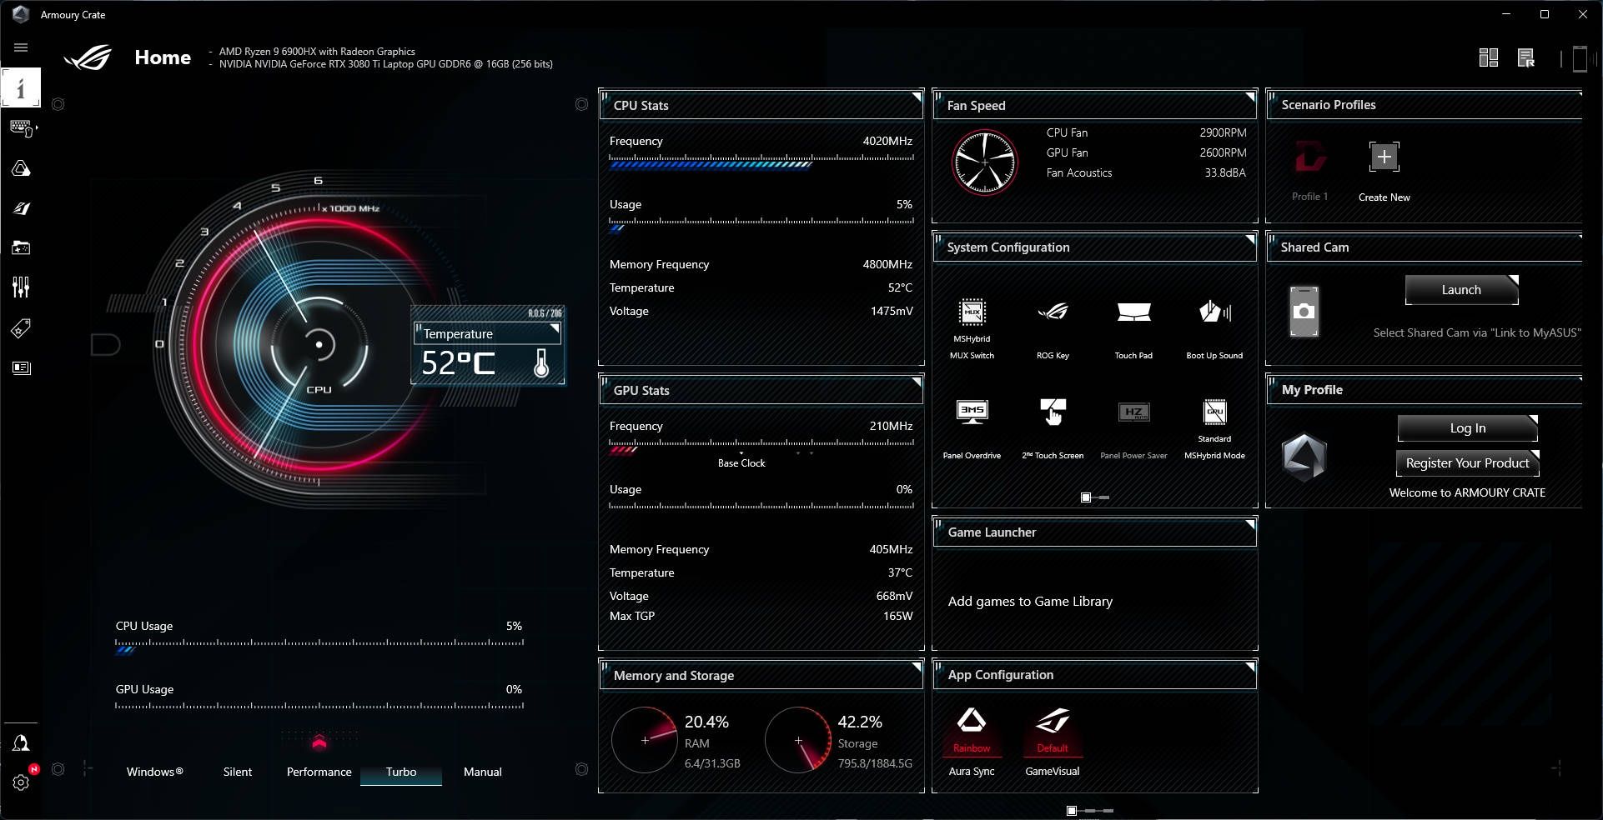This screenshot has width=1603, height=820.
Task: Click the Log In button
Action: point(1467,427)
